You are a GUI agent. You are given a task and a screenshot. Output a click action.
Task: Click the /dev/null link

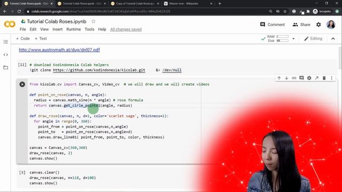click(x=172, y=70)
